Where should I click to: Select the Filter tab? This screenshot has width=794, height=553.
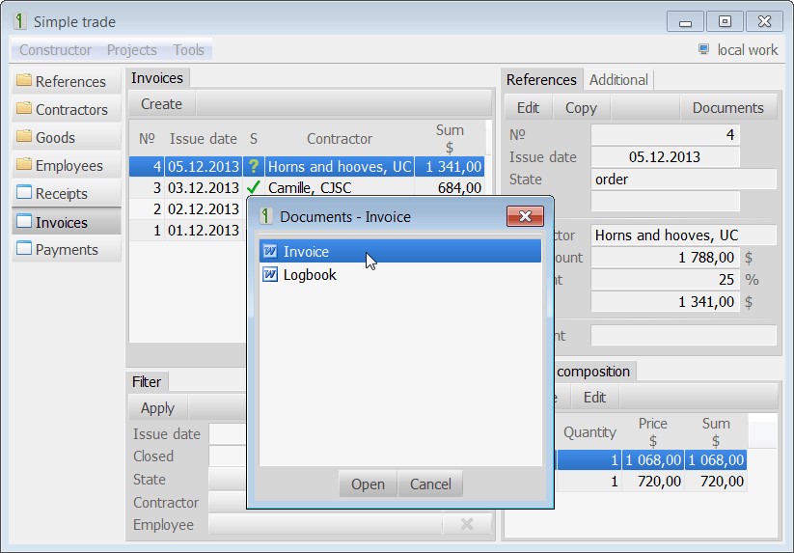pos(147,381)
